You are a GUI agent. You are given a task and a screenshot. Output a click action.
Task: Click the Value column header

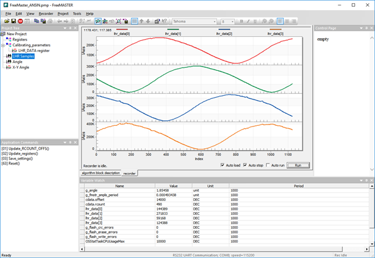[x=173, y=186]
